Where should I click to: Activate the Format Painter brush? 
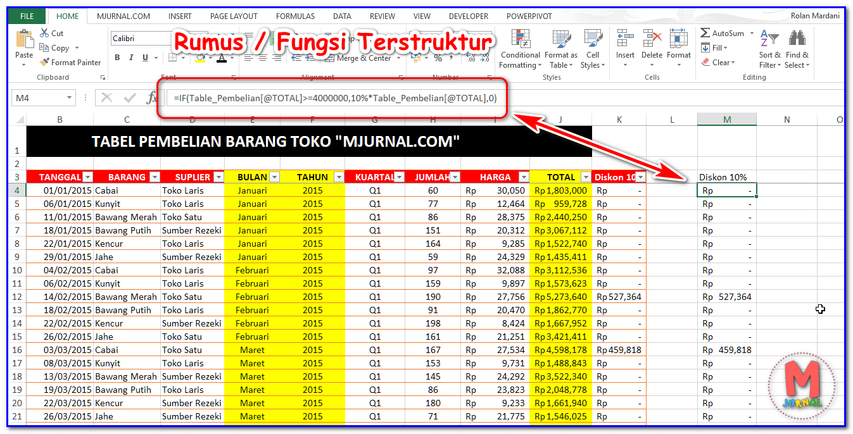coord(70,62)
